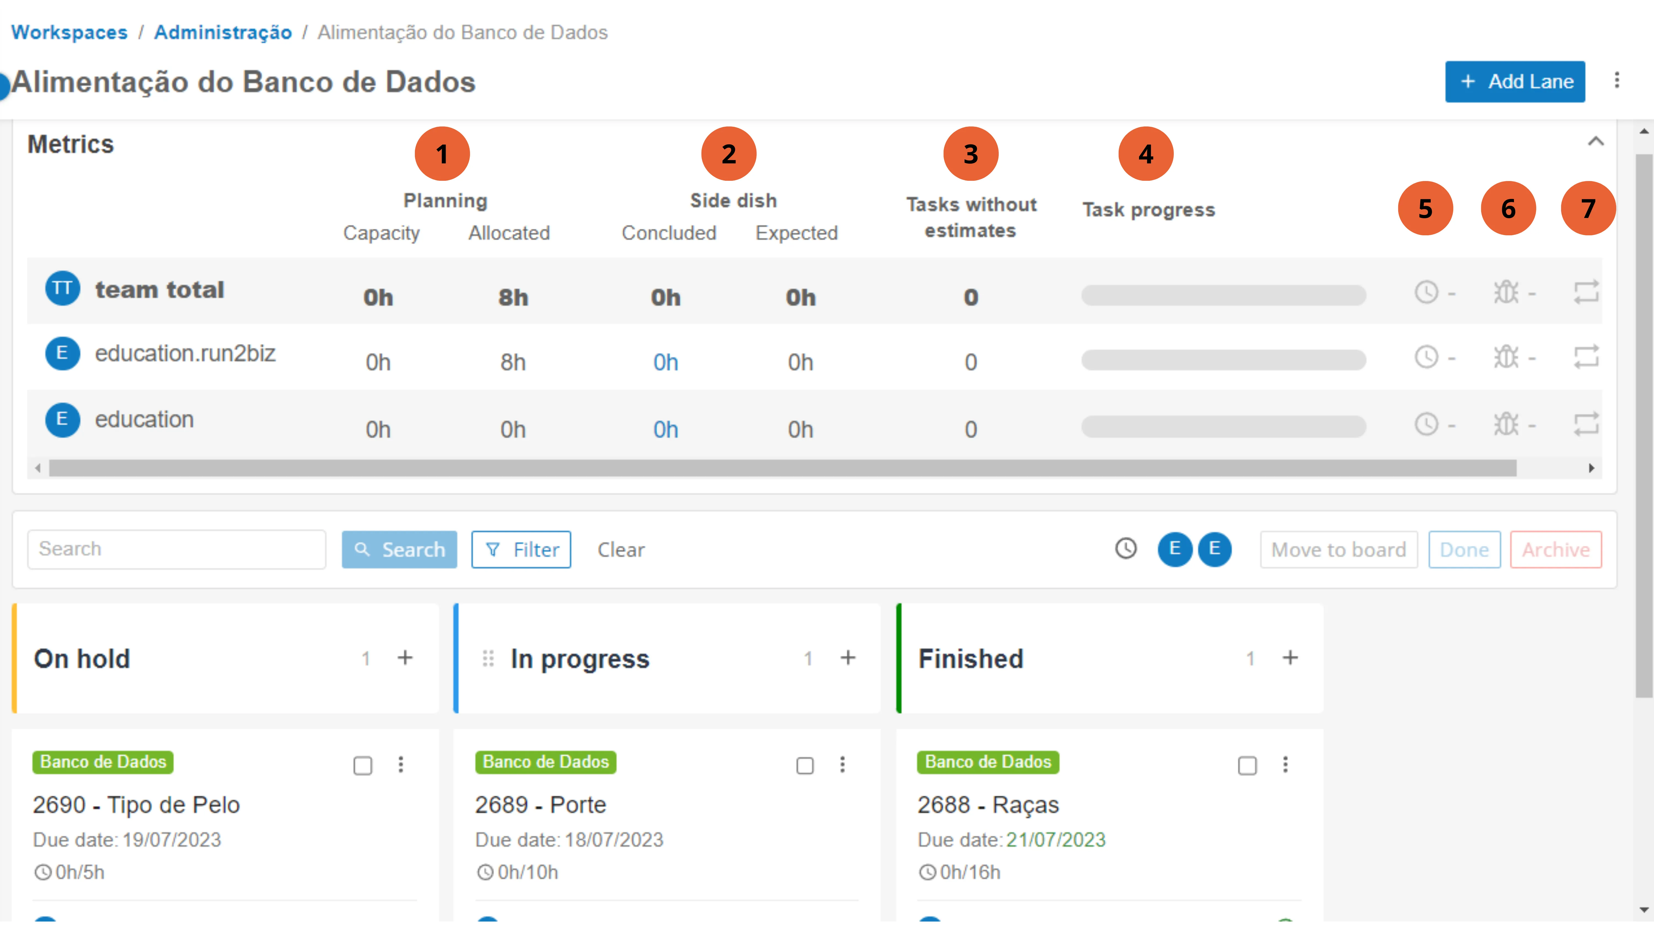1654x930 pixels.
Task: Open board options menu beside Add Lane
Action: [x=1617, y=80]
